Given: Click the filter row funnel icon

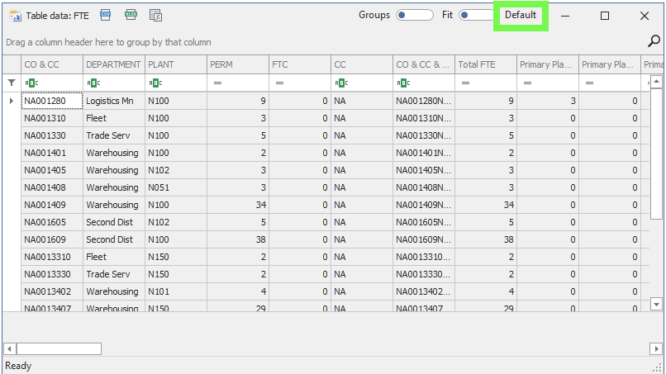Looking at the screenshot, I should tap(12, 83).
